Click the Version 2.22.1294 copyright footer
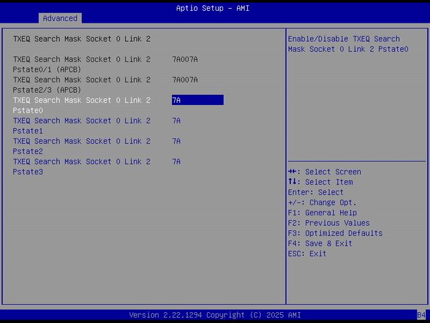 pyautogui.click(x=215, y=315)
